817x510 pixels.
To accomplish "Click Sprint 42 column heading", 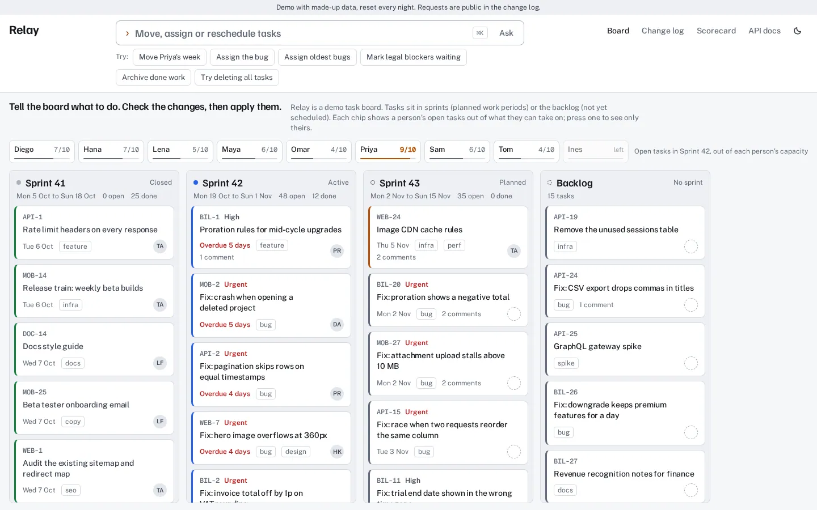I will pyautogui.click(x=222, y=183).
